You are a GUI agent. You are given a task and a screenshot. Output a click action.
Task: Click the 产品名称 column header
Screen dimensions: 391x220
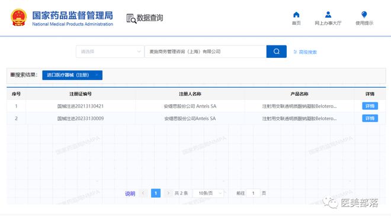299,94
